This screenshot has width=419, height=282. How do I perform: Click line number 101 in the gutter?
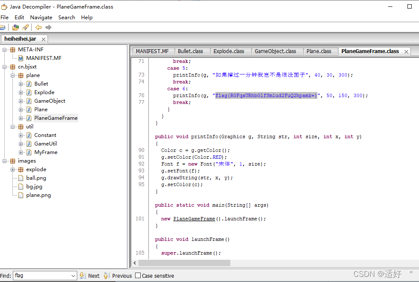pyautogui.click(x=140, y=219)
